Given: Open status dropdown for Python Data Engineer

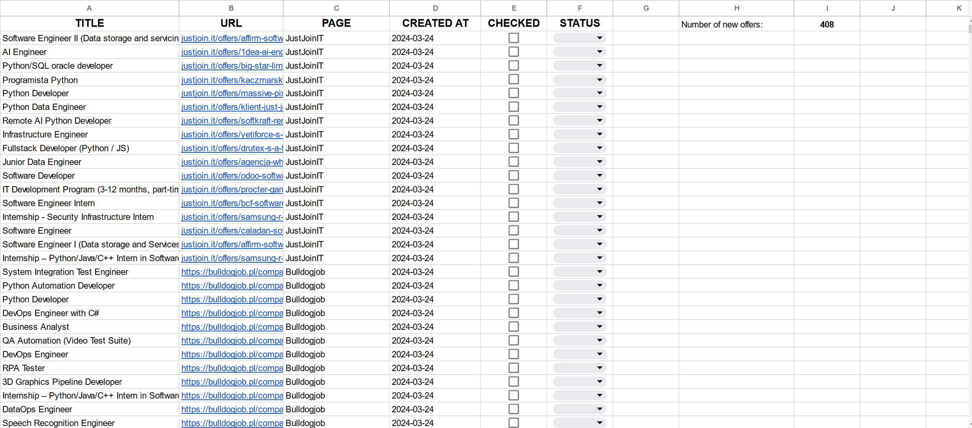Looking at the screenshot, I should pyautogui.click(x=599, y=107).
